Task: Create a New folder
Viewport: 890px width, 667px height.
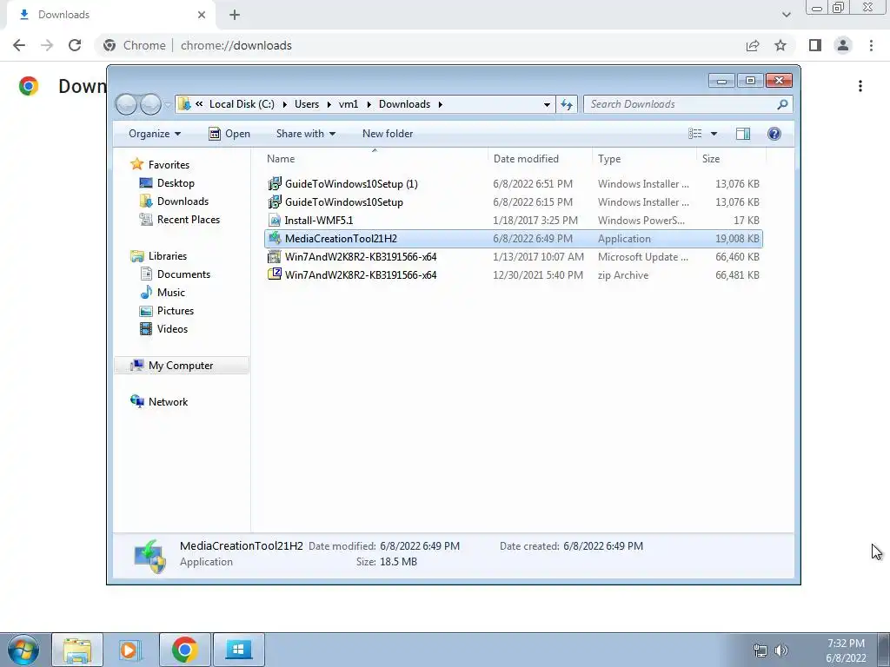Action: (x=388, y=134)
